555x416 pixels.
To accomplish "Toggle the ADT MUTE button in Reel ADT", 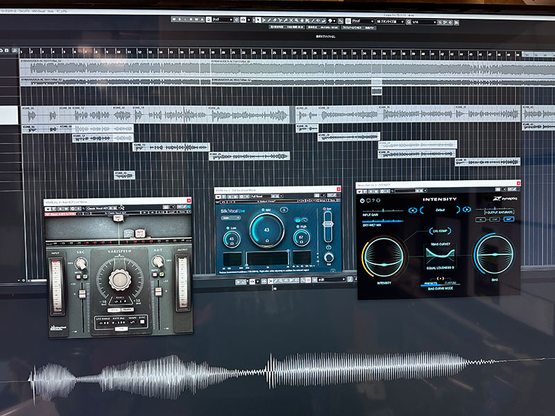I will tap(155, 275).
